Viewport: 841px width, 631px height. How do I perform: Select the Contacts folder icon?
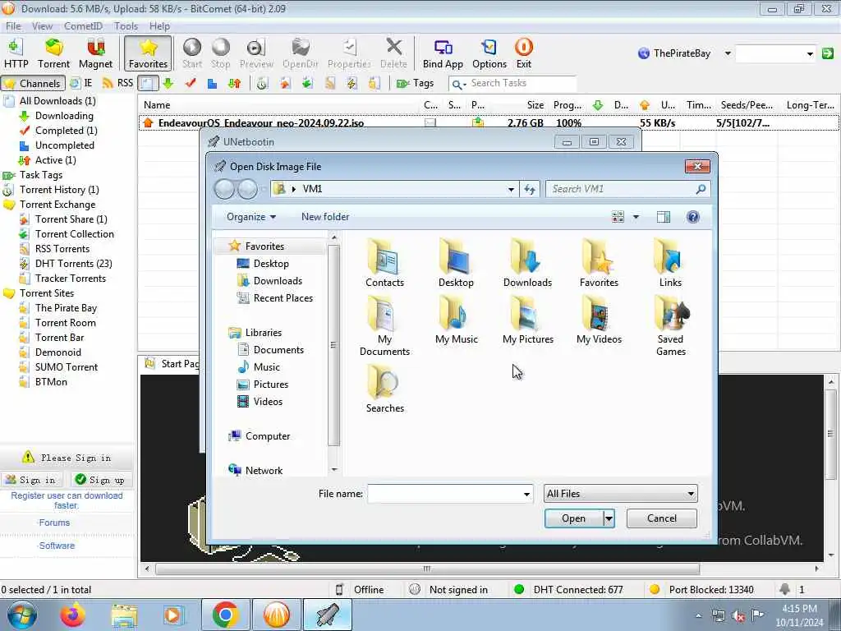384,262
